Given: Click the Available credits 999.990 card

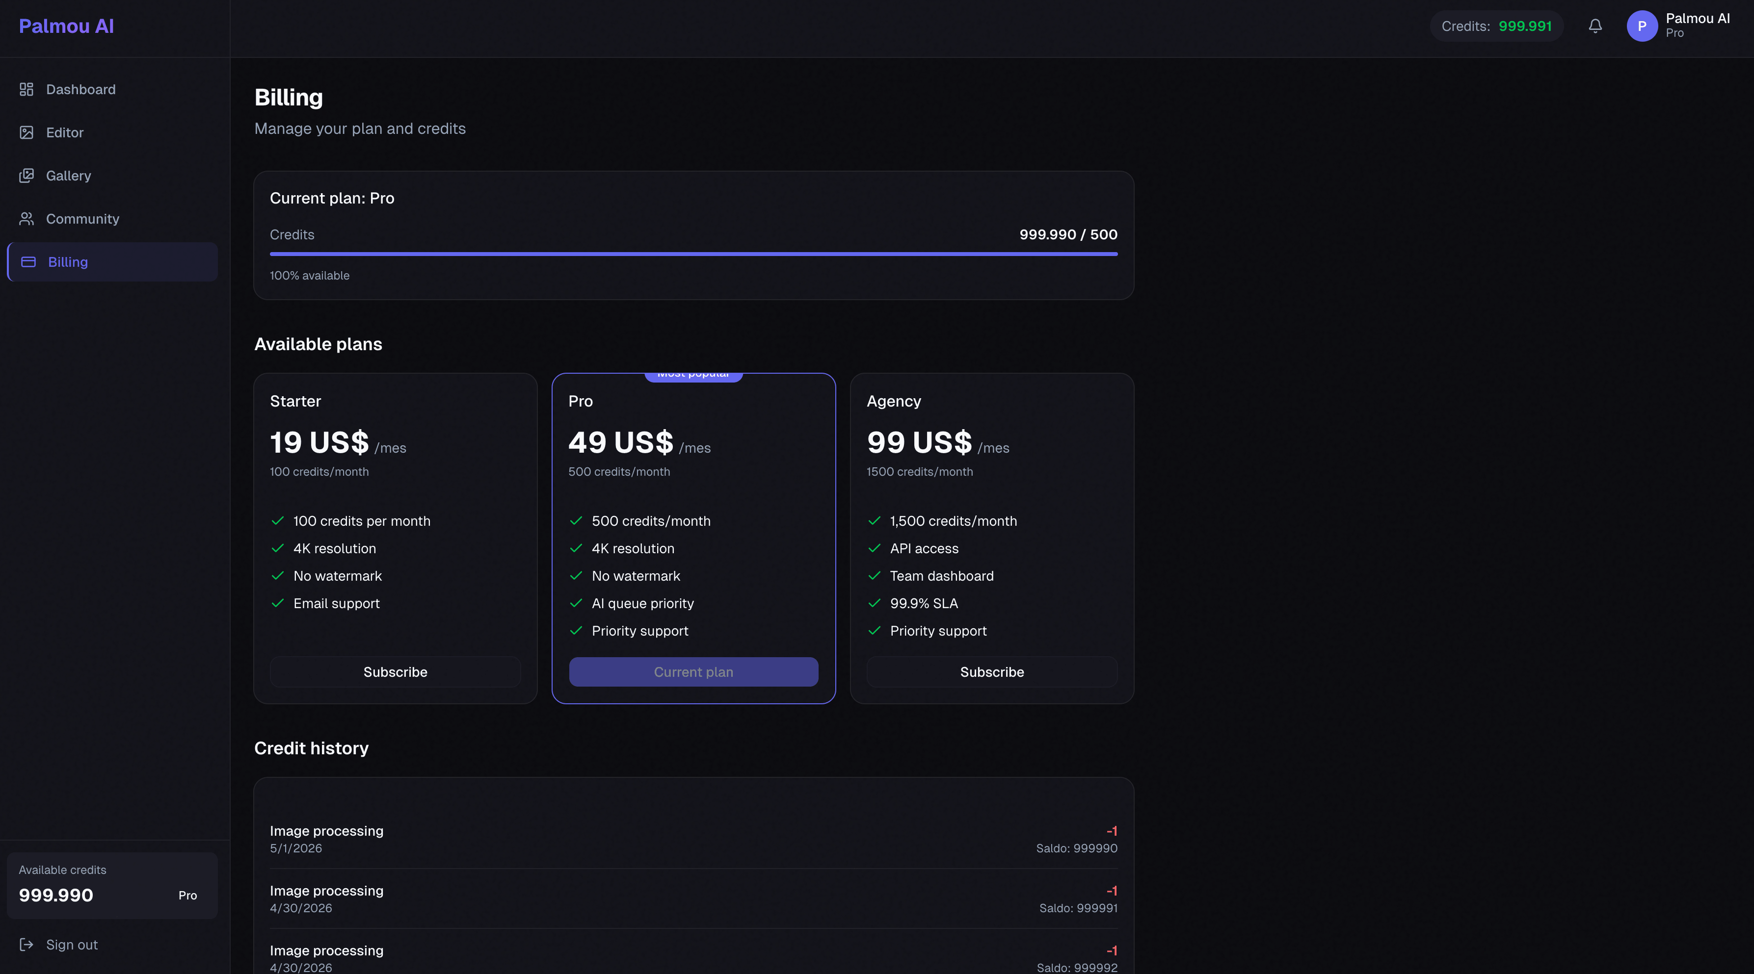Looking at the screenshot, I should click(112, 885).
